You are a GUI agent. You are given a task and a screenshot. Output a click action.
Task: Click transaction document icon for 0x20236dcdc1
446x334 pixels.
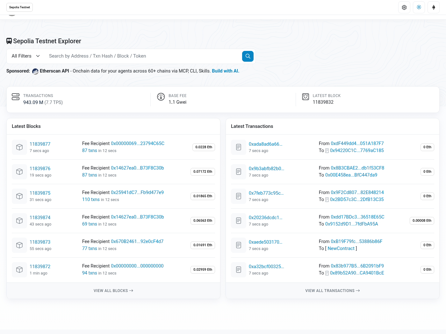(x=239, y=221)
